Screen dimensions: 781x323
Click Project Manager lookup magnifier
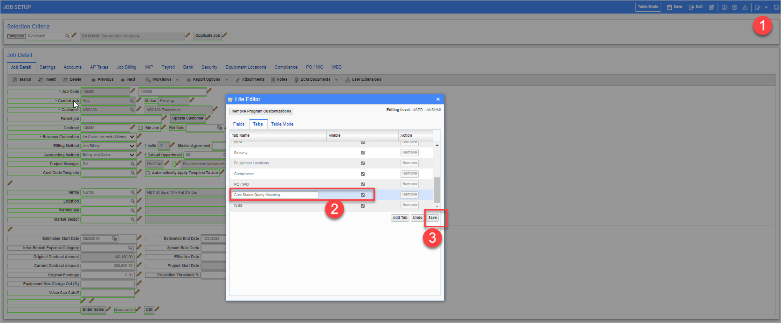132,164
